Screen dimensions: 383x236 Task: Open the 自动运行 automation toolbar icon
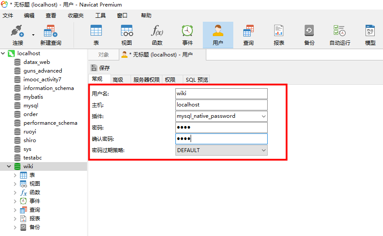pyautogui.click(x=340, y=35)
